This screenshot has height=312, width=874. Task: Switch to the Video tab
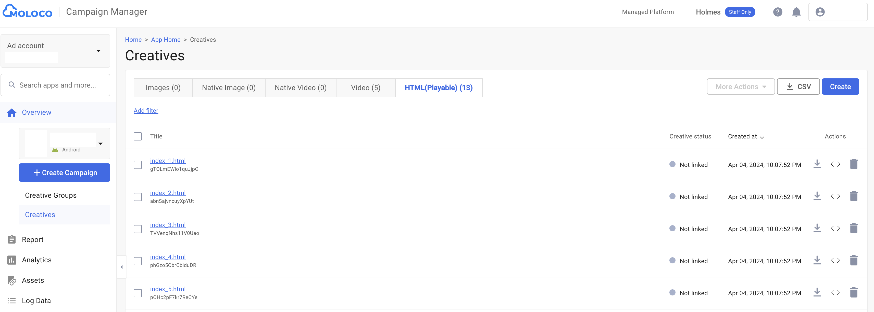tap(365, 87)
